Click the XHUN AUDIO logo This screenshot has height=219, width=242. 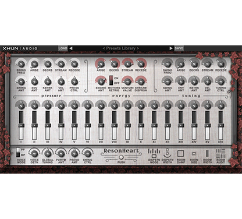(20, 48)
